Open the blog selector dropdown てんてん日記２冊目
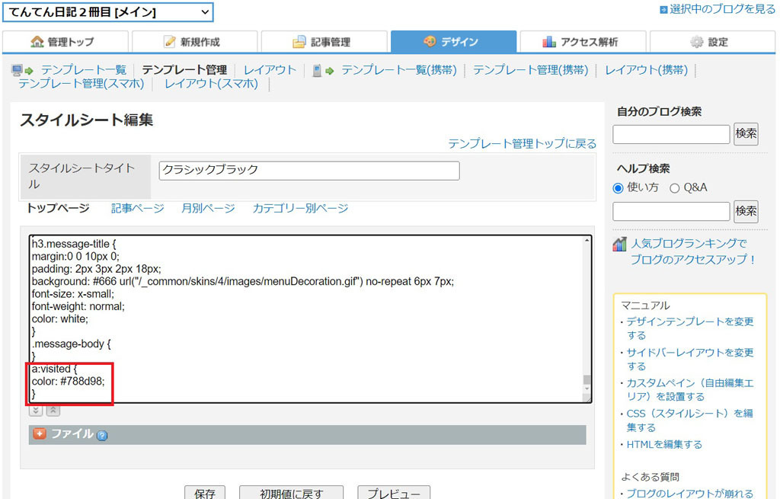 [x=108, y=12]
